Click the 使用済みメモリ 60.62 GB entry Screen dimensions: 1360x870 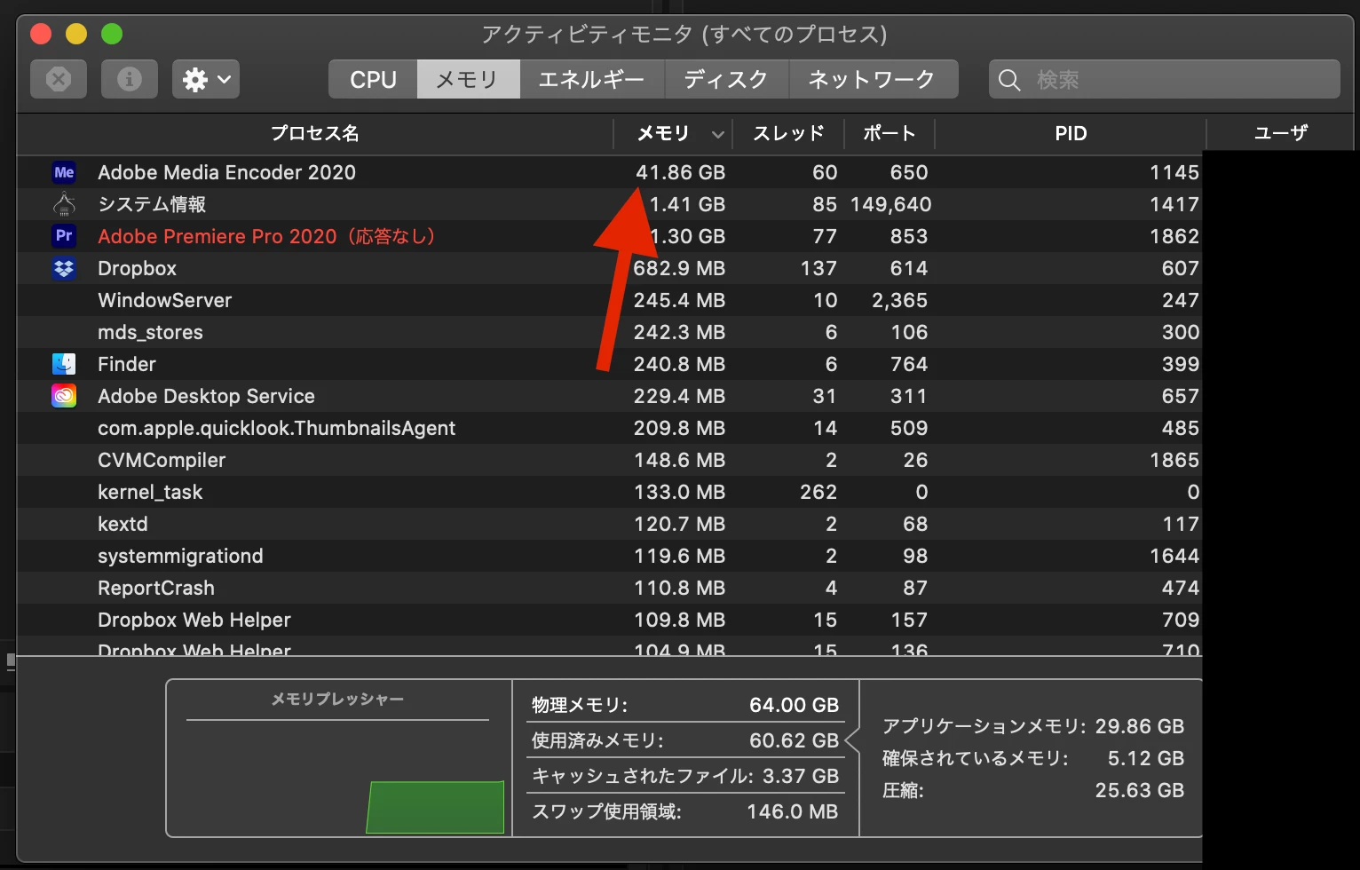tap(684, 740)
